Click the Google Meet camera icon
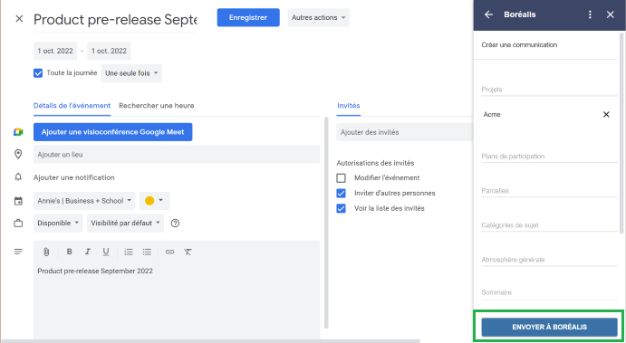The height and width of the screenshot is (343, 626). coord(18,132)
